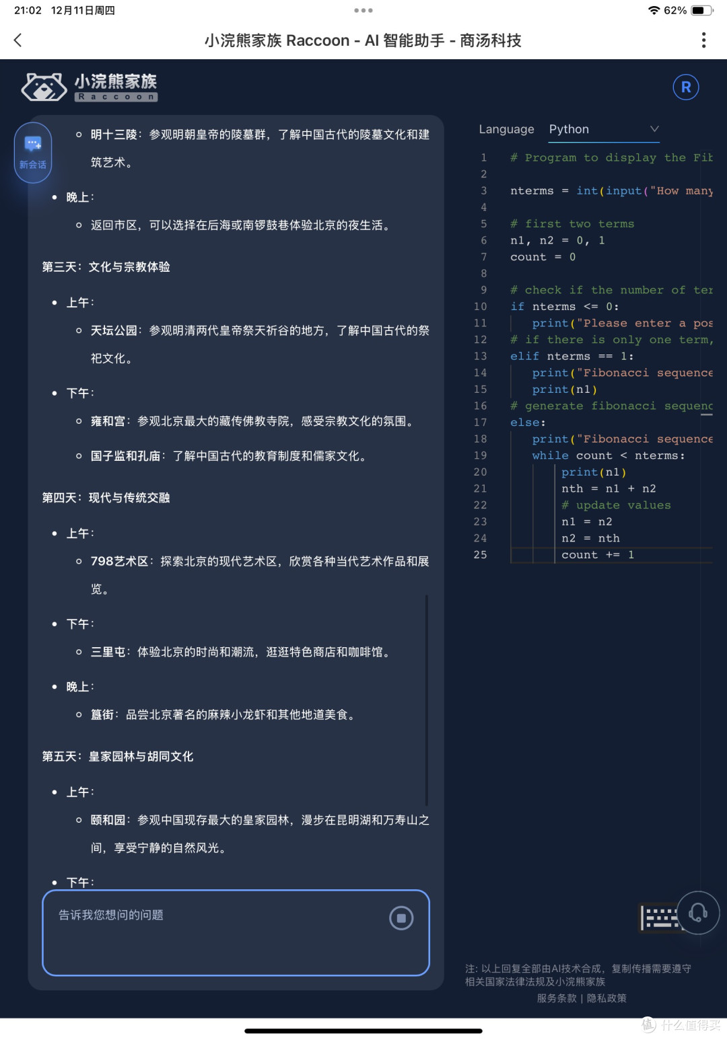This screenshot has width=727, height=1040.
Task: Click line number 25 in the gutter
Action: (480, 555)
